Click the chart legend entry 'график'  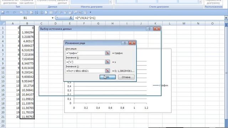tap(161, 85)
